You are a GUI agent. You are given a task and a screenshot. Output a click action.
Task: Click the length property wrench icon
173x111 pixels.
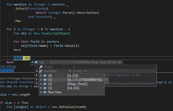point(41,67)
